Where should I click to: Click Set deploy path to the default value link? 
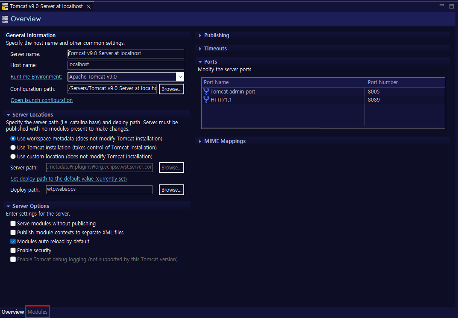(x=69, y=178)
